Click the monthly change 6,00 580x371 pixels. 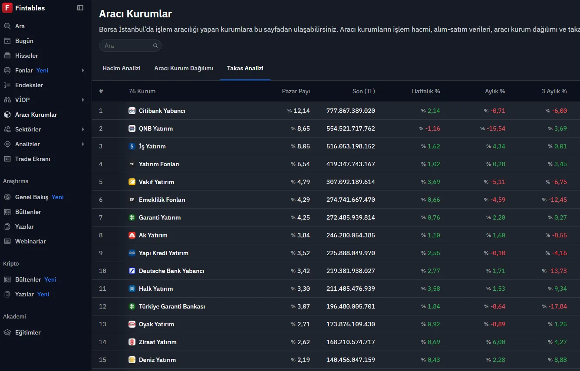pos(499,342)
